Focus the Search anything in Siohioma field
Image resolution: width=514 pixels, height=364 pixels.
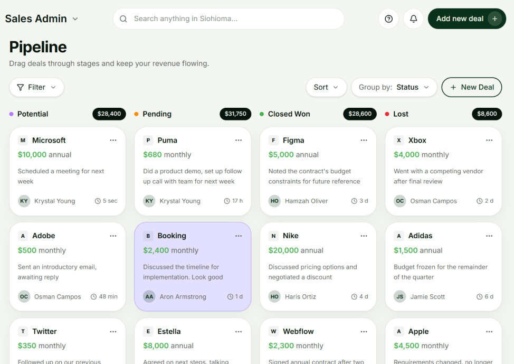point(229,18)
